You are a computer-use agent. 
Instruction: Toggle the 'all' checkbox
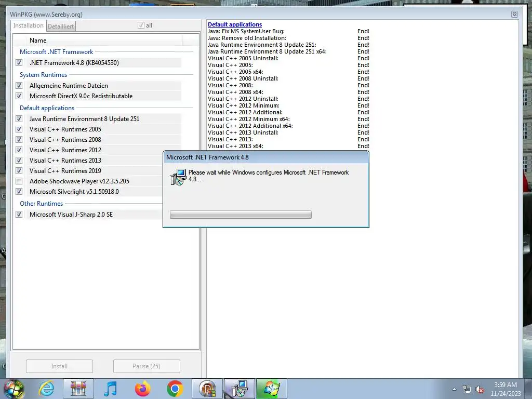pos(141,25)
